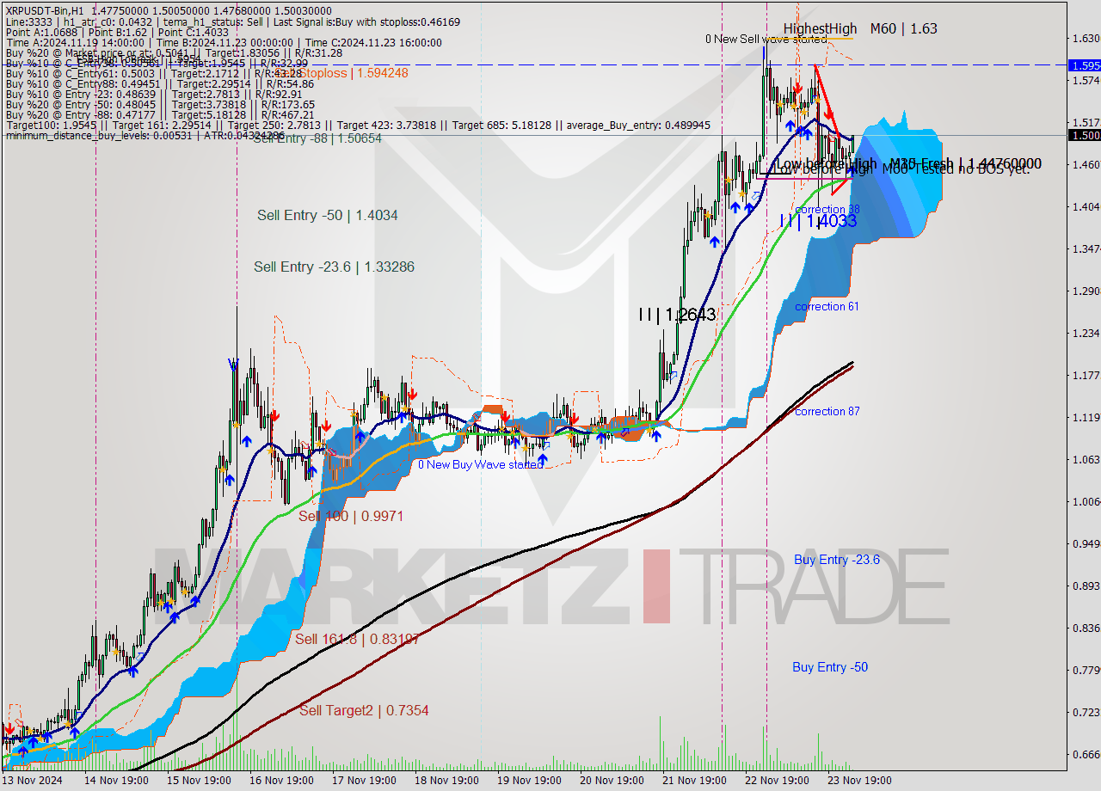Click the 0.836 price axis value

1086,628
